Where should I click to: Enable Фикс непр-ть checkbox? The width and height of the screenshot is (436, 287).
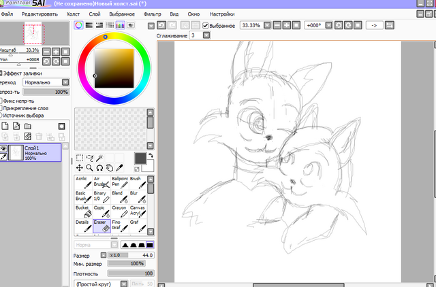[1, 101]
